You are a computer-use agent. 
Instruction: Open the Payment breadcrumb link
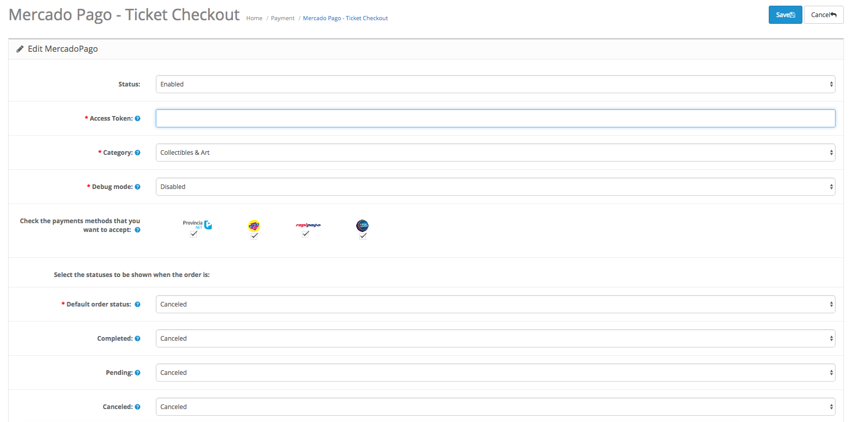coord(283,18)
